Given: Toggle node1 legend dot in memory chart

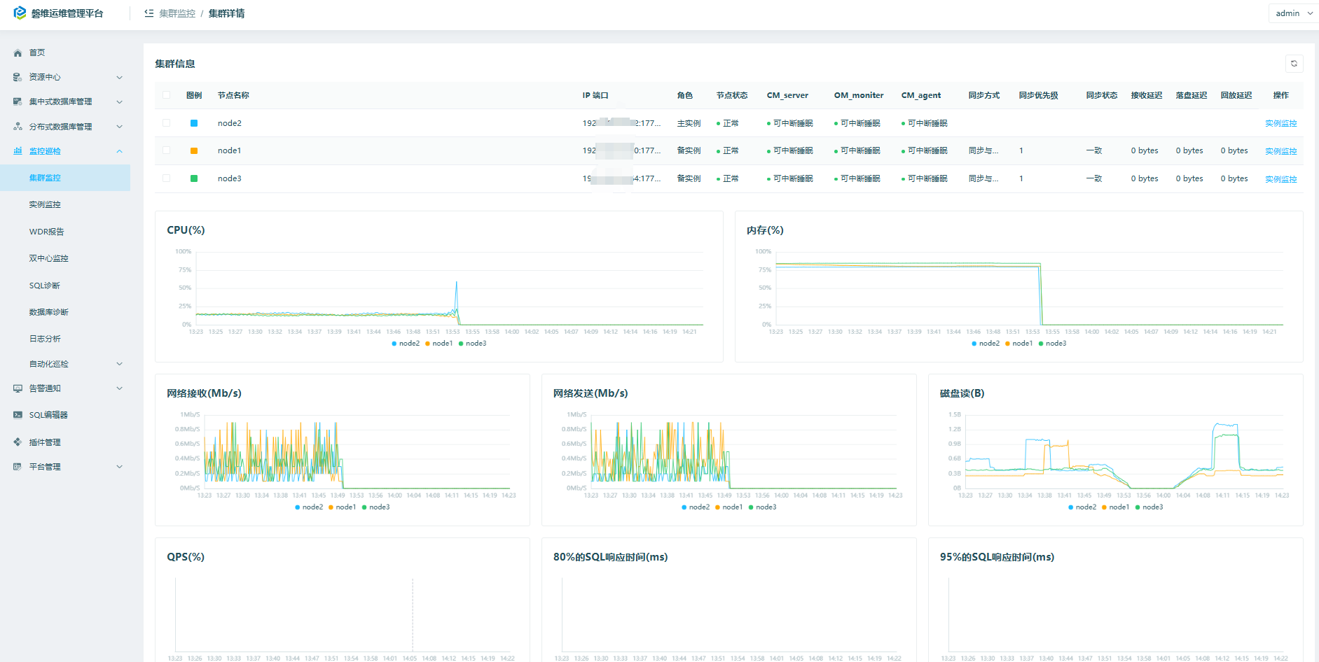Looking at the screenshot, I should tap(1007, 344).
